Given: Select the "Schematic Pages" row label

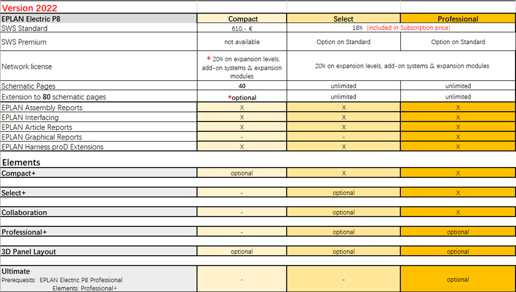Looking at the screenshot, I should click(28, 86).
